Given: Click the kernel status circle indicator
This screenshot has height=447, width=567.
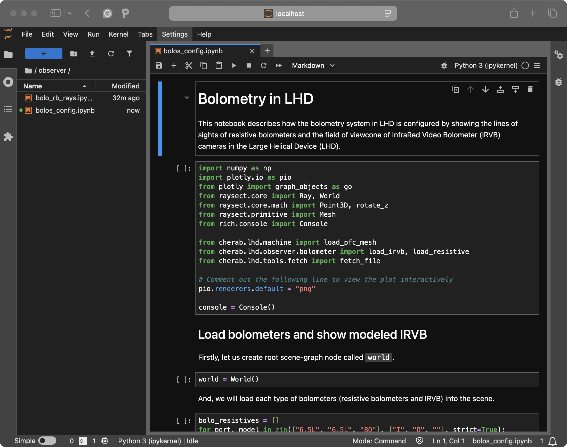Looking at the screenshot, I should [x=525, y=65].
